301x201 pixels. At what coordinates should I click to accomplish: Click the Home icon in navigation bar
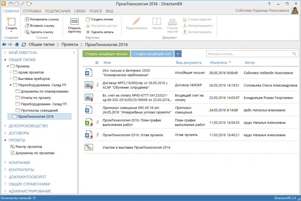pyautogui.click(x=17, y=45)
